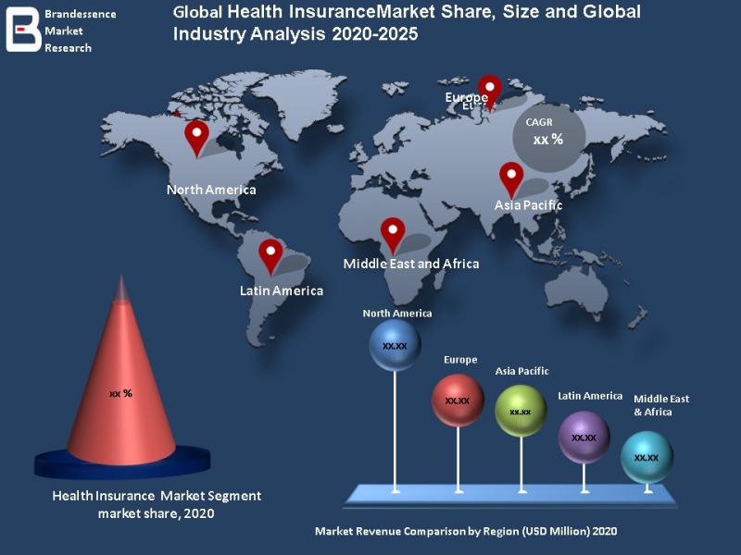Click the Asia Pacific map pin
The image size is (741, 555).
coord(511,180)
